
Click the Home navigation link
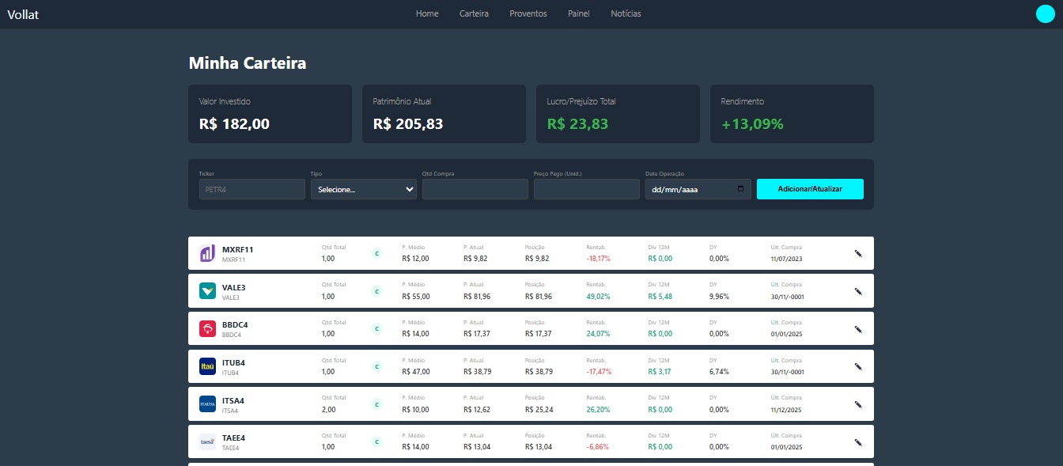[x=427, y=13]
